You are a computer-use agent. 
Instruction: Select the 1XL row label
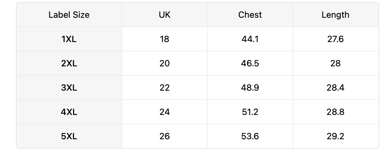69,39
